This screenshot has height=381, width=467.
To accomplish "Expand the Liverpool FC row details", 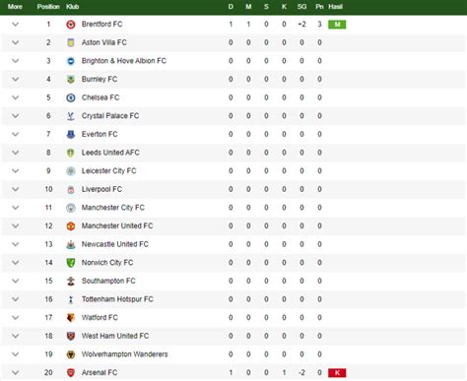I will (15, 189).
